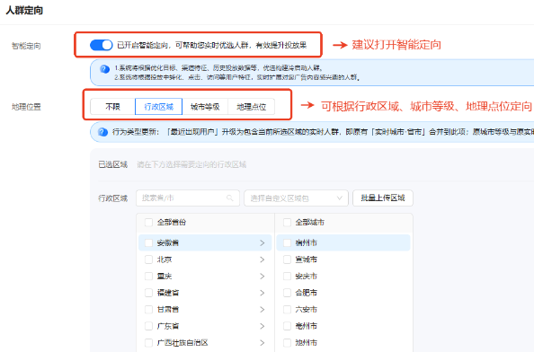Check the 合肥市 checkbox
Viewport: 534px width, 352px height.
(x=287, y=293)
